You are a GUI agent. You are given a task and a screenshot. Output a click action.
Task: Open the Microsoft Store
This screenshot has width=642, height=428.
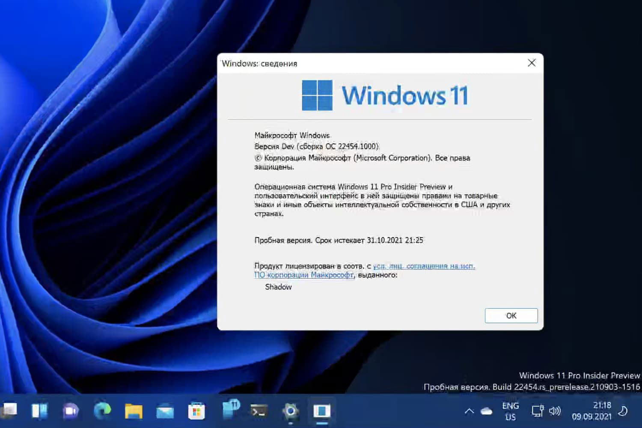[x=197, y=412]
